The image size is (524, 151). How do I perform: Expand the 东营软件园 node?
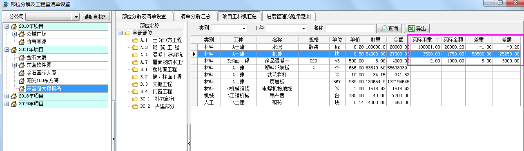pyautogui.click(x=14, y=65)
